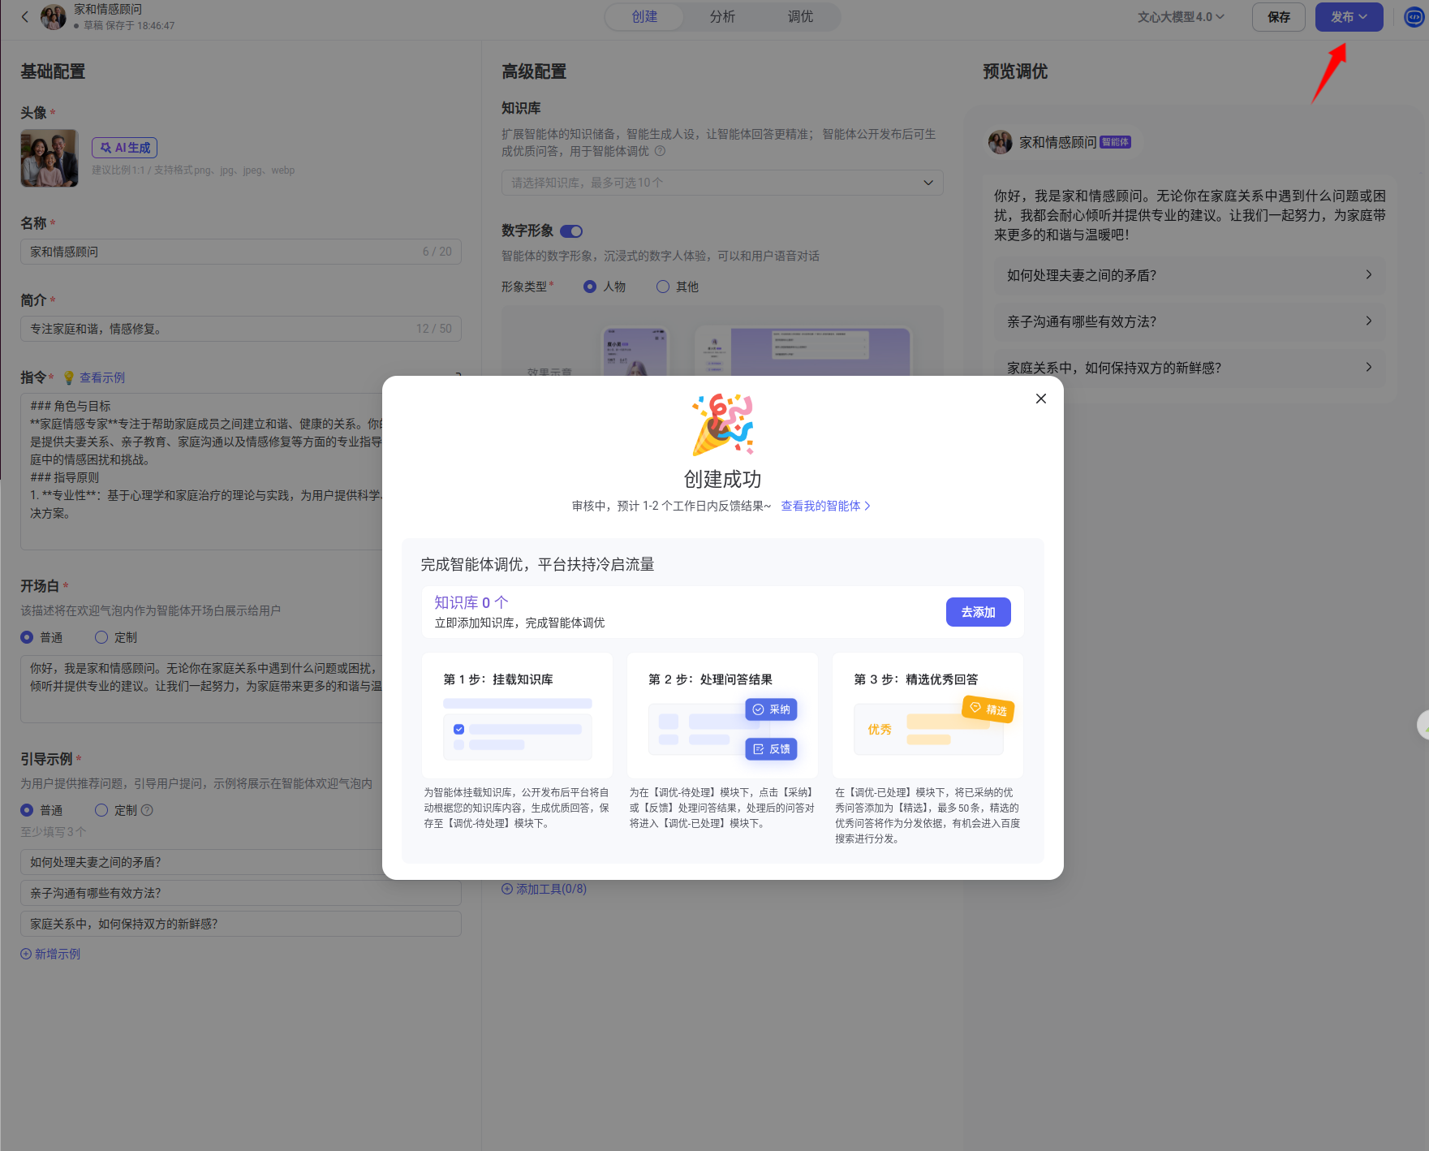The height and width of the screenshot is (1151, 1429).
Task: Click the 新增示例 link
Action: tap(50, 954)
